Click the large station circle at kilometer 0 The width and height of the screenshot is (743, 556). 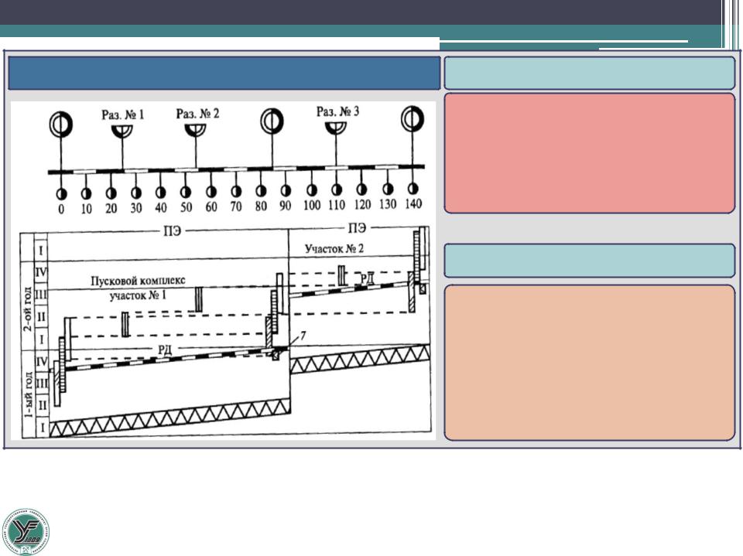pyautogui.click(x=60, y=125)
